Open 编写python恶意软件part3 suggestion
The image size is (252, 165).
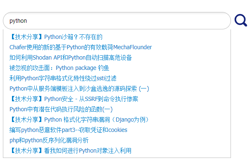tap(69, 130)
